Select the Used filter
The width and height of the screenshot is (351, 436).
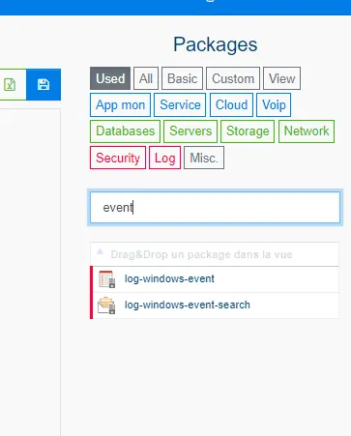tap(110, 78)
